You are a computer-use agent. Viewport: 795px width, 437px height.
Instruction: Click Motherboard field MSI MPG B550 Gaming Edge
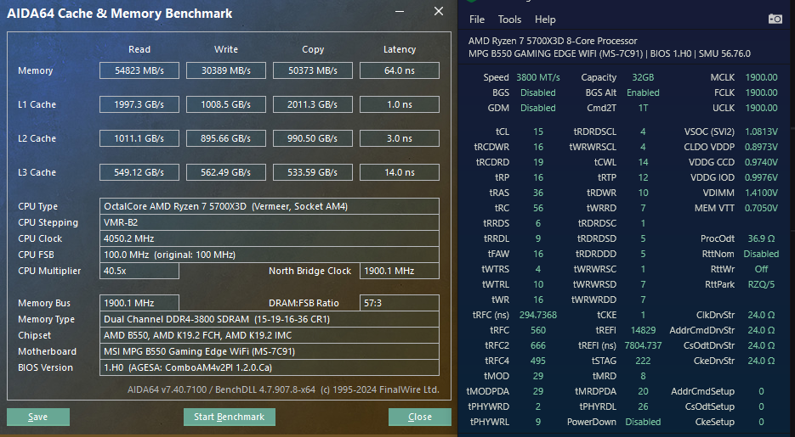tap(270, 351)
